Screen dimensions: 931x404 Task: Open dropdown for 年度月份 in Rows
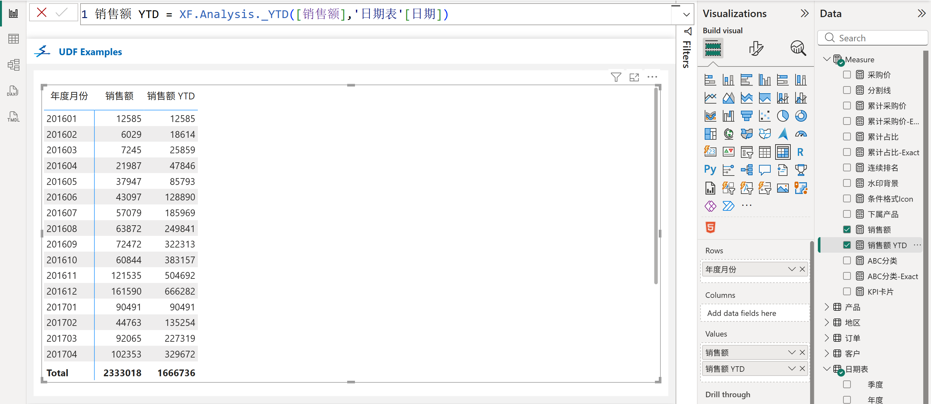(x=791, y=269)
